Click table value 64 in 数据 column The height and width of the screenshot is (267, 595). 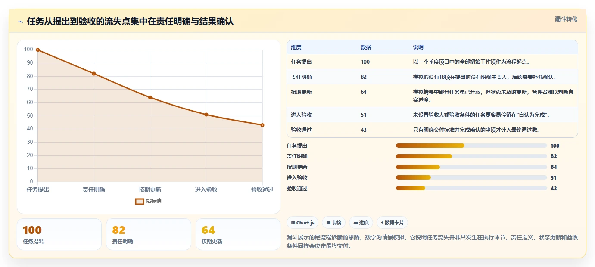364,92
